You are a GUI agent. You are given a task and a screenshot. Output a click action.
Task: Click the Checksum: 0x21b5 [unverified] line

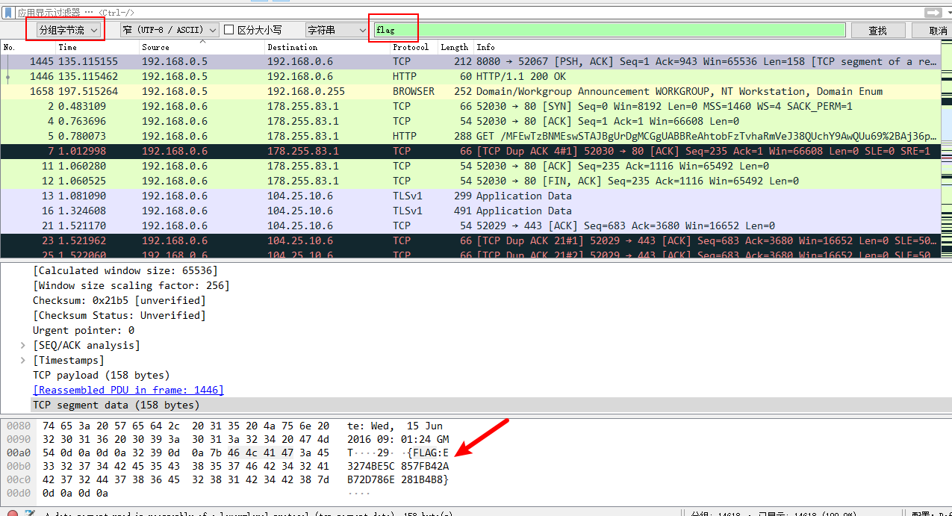119,300
